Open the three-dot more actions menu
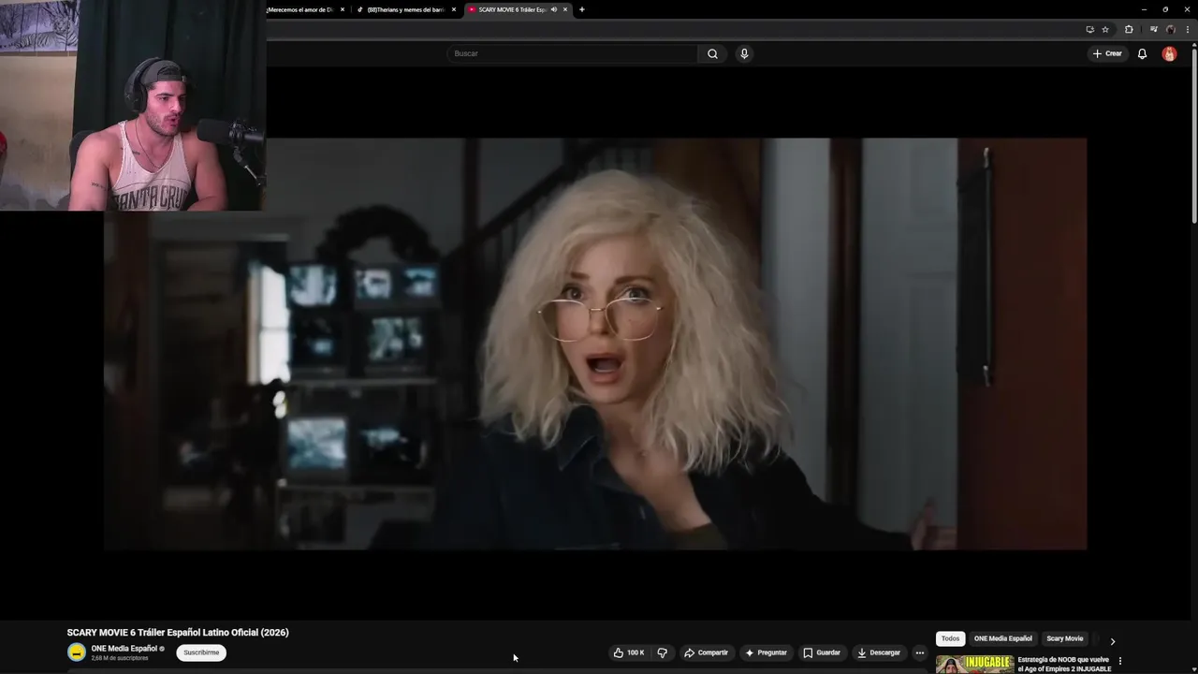1198x674 pixels. coord(920,652)
